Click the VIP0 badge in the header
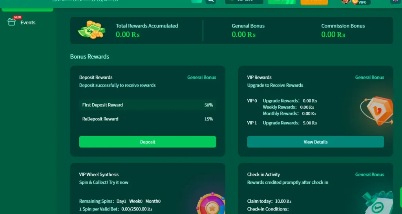Screen dimensions: 402x214 click(x=361, y=2)
